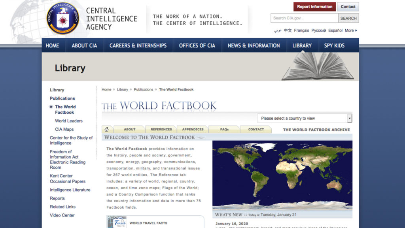Open Intelligence Literature sidebar link
This screenshot has width=405, height=228.
coord(70,190)
